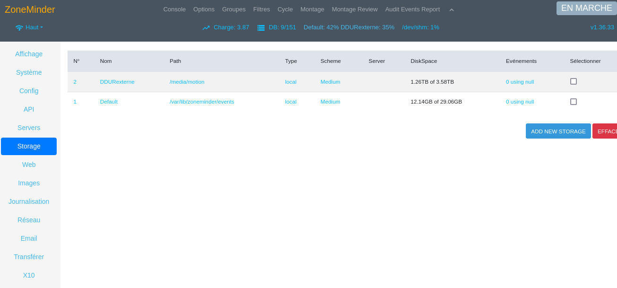Click the database storage icon

point(261,27)
